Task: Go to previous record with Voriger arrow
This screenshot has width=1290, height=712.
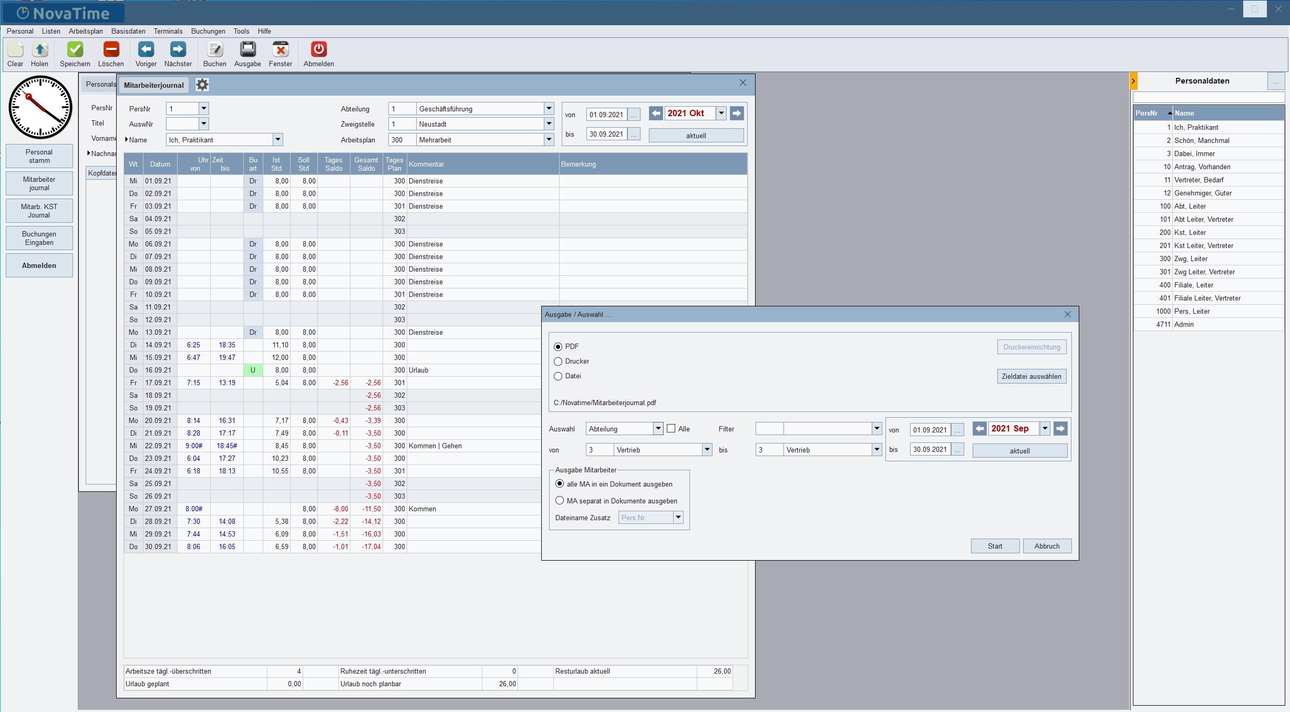Action: tap(146, 50)
